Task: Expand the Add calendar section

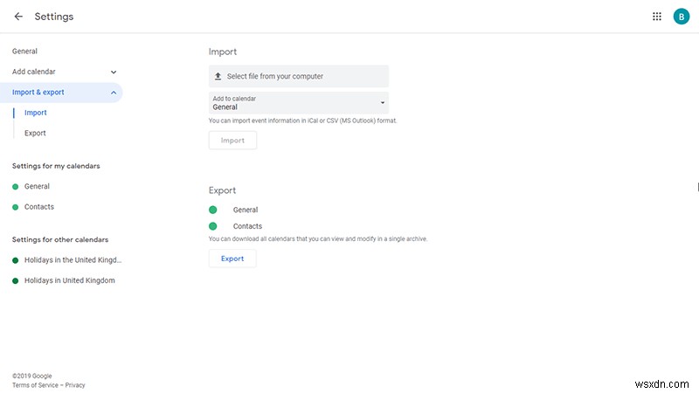Action: 114,72
